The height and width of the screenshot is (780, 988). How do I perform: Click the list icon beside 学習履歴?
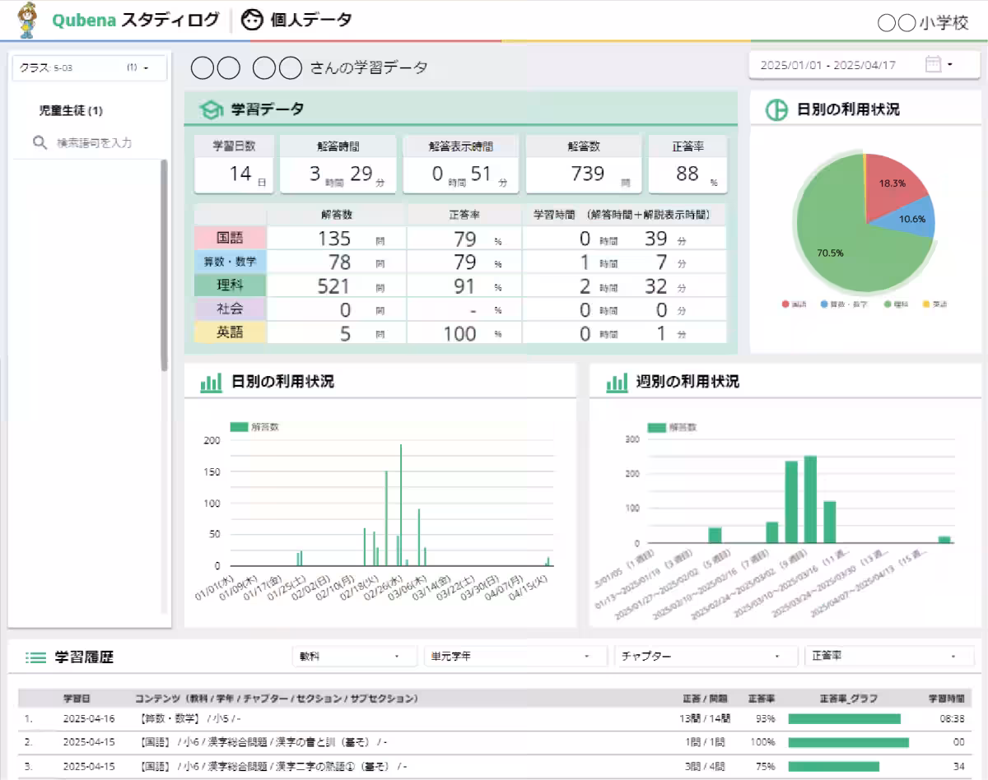click(x=35, y=657)
